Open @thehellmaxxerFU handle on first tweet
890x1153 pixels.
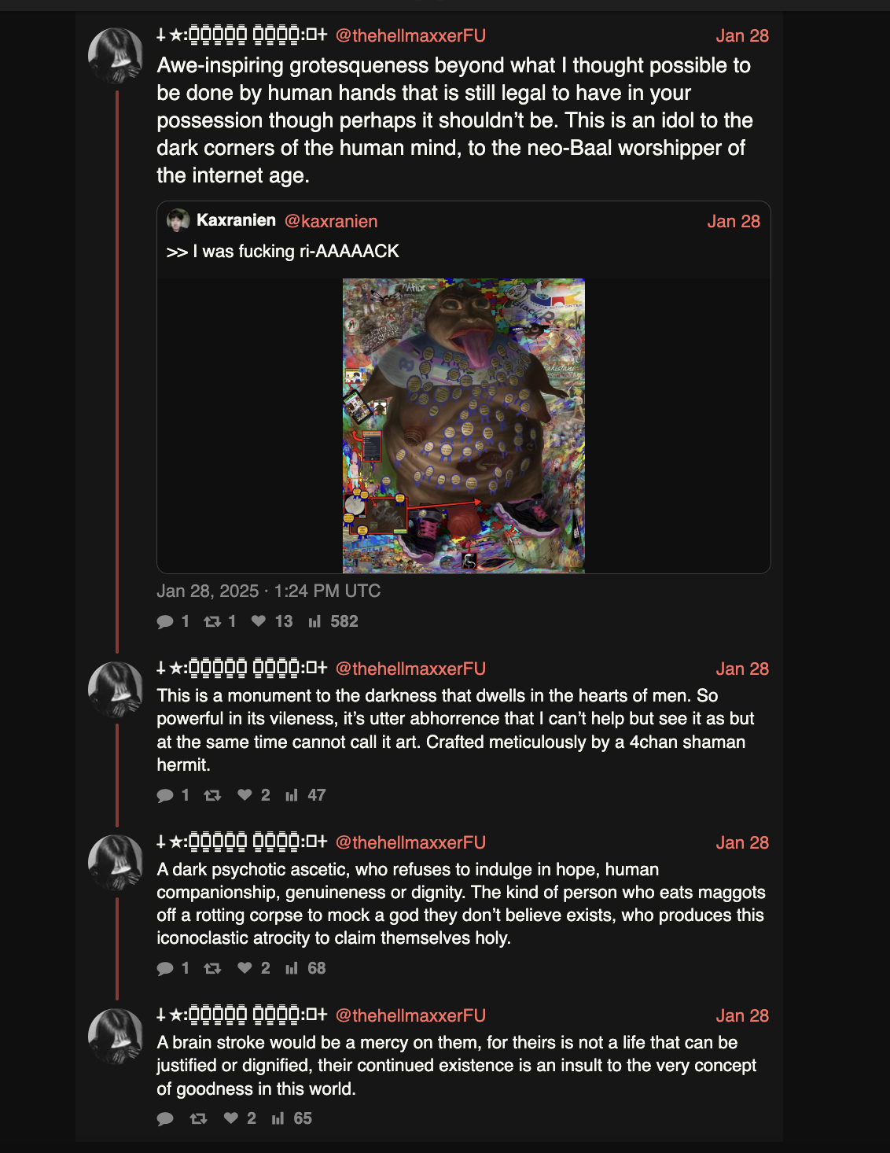coord(410,35)
